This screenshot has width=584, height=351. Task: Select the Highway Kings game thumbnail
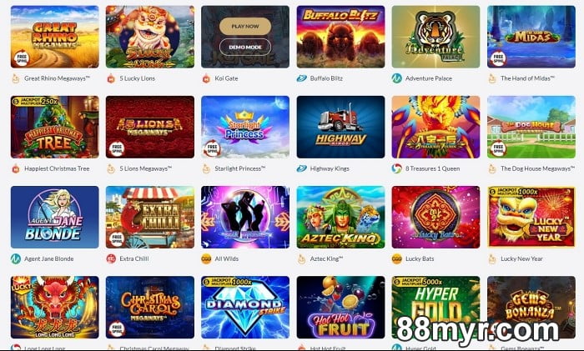pyautogui.click(x=340, y=127)
